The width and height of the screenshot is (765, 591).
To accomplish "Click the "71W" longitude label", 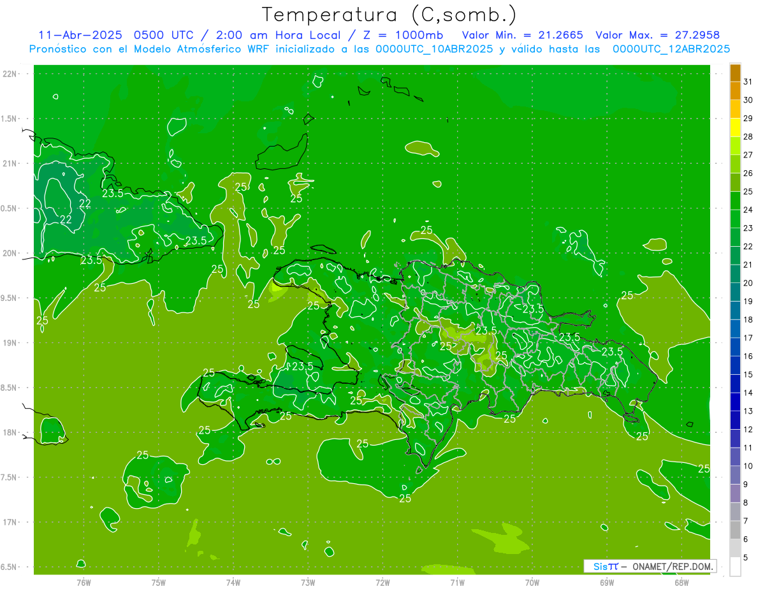I will (x=457, y=582).
